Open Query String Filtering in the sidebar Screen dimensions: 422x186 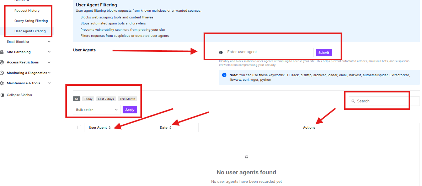31,21
